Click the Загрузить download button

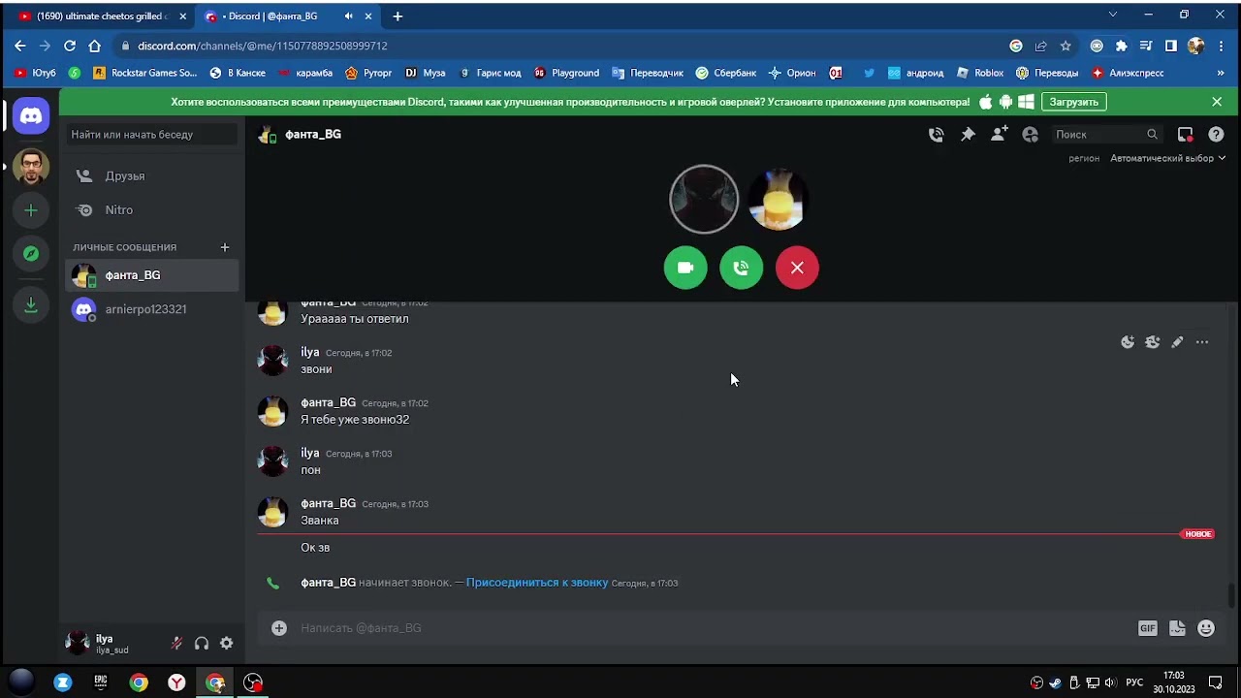1074,102
